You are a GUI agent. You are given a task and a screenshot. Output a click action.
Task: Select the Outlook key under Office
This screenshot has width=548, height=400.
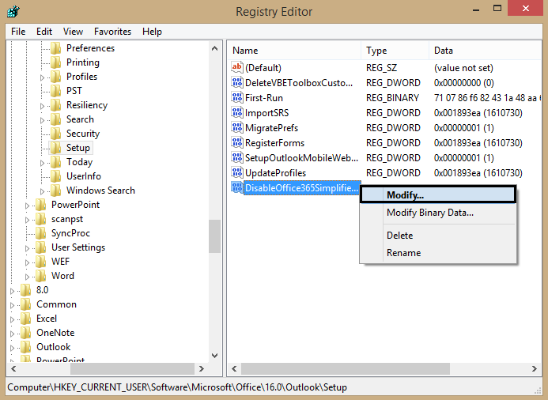point(54,347)
